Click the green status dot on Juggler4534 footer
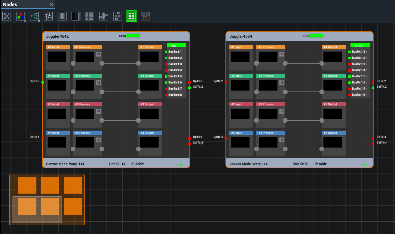The height and width of the screenshot is (234, 395). (x=364, y=165)
